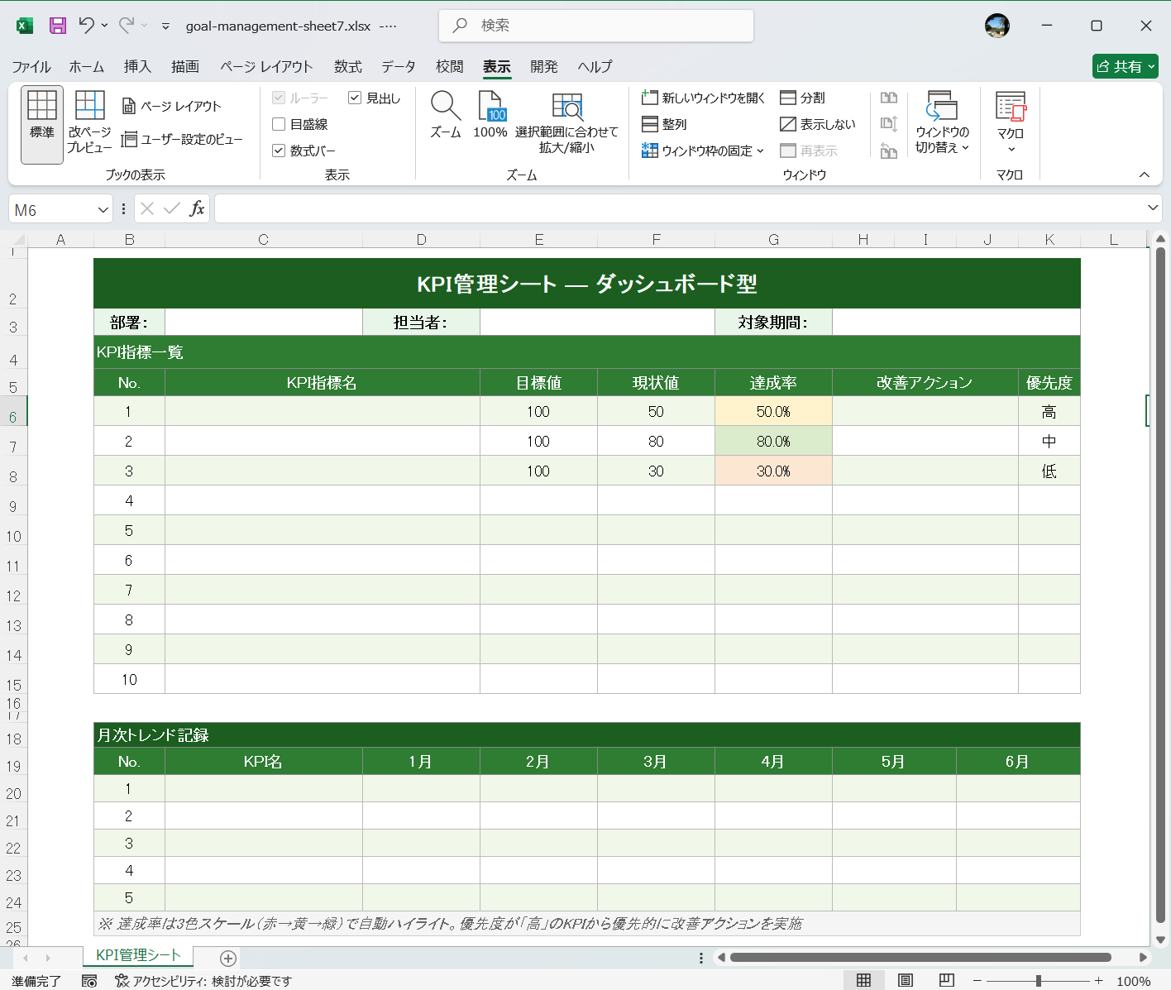Open ウィンドウの切り替え switch windows dropdown
Screen dimensions: 1171x990
(942, 122)
